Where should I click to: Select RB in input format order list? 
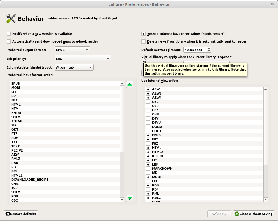(65, 167)
